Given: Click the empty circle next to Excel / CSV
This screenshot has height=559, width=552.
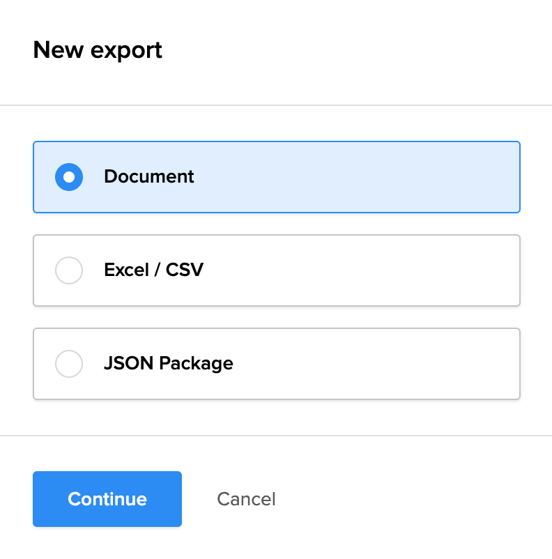Looking at the screenshot, I should pos(69,270).
